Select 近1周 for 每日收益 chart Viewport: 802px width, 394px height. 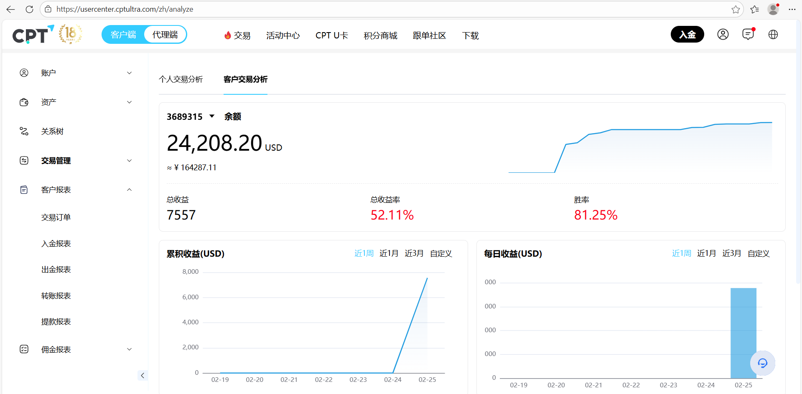click(x=682, y=253)
